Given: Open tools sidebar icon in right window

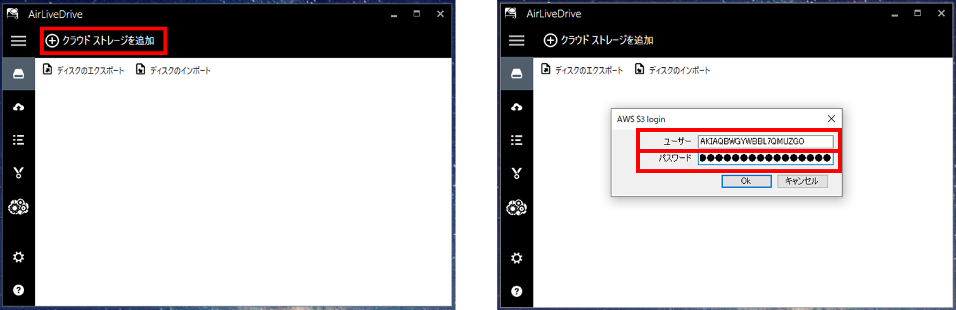Looking at the screenshot, I should [x=517, y=173].
